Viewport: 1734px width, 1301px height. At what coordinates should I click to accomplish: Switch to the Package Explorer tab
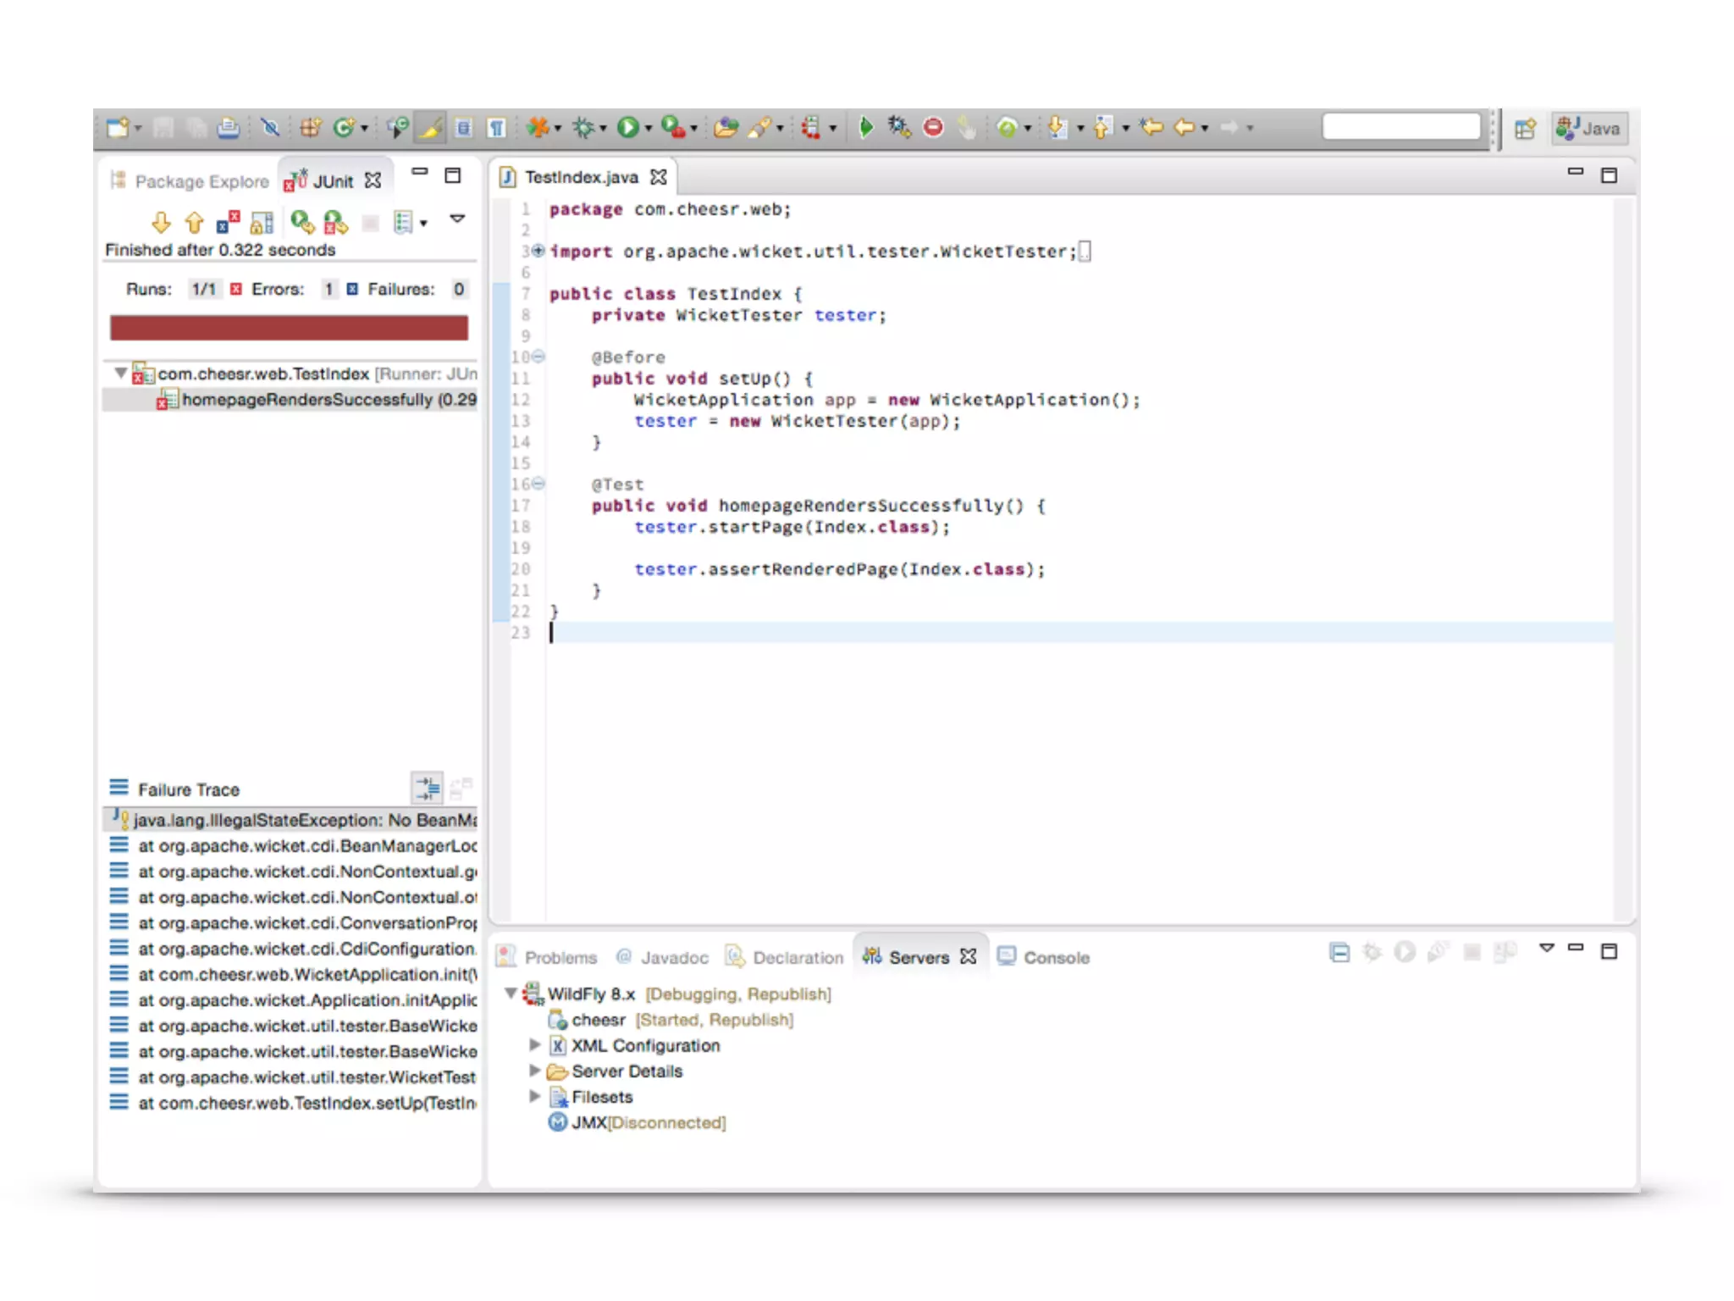201,181
